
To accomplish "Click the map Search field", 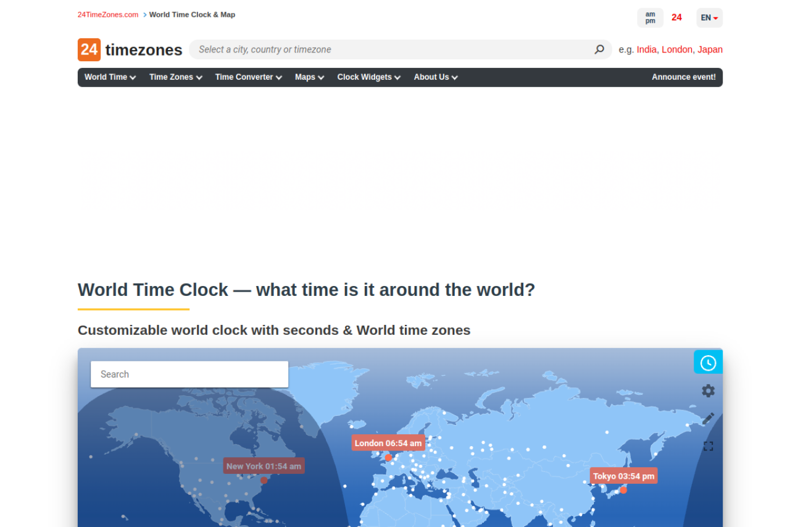I will tap(189, 374).
